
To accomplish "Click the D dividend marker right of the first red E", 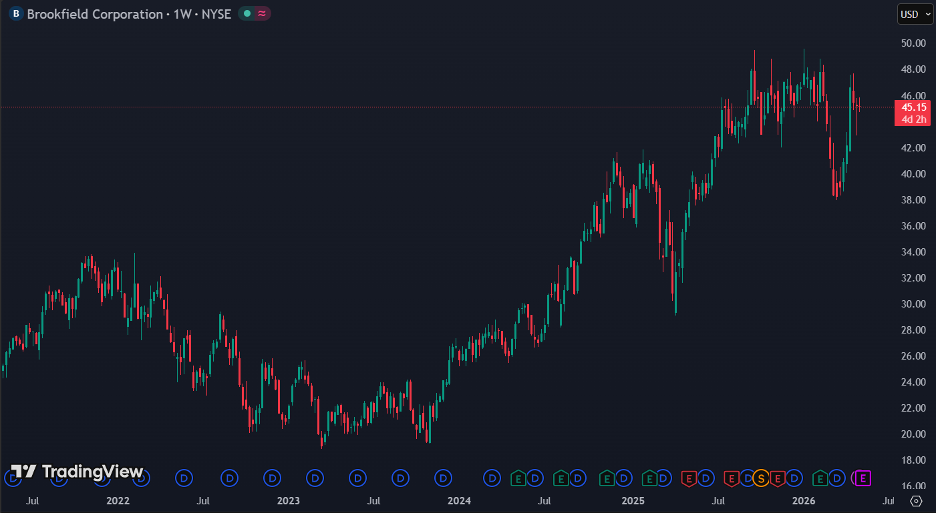I will 706,478.
